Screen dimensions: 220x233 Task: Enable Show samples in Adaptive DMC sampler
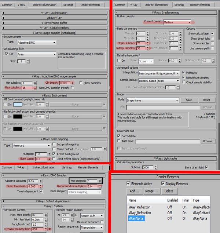tap(81, 83)
